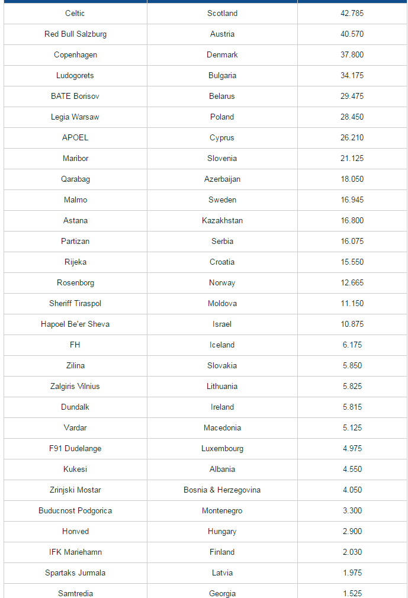The height and width of the screenshot is (598, 408).
Task: Select the Iceland country cell
Action: point(222,345)
